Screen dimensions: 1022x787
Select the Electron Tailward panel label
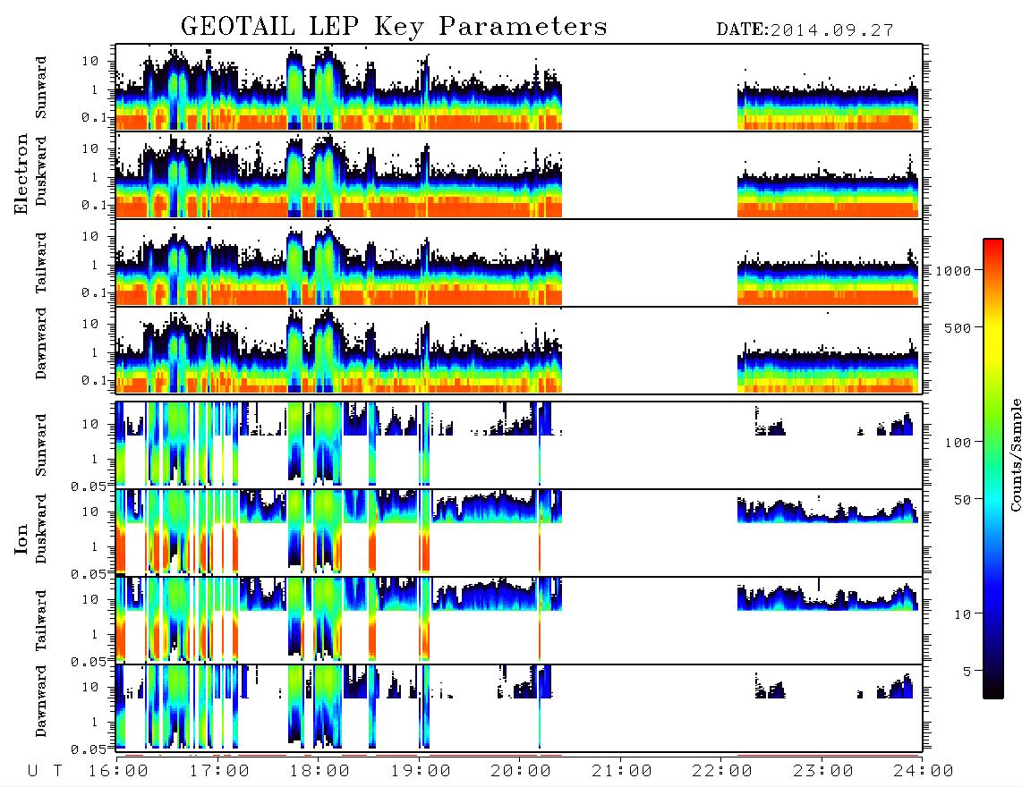coord(41,262)
